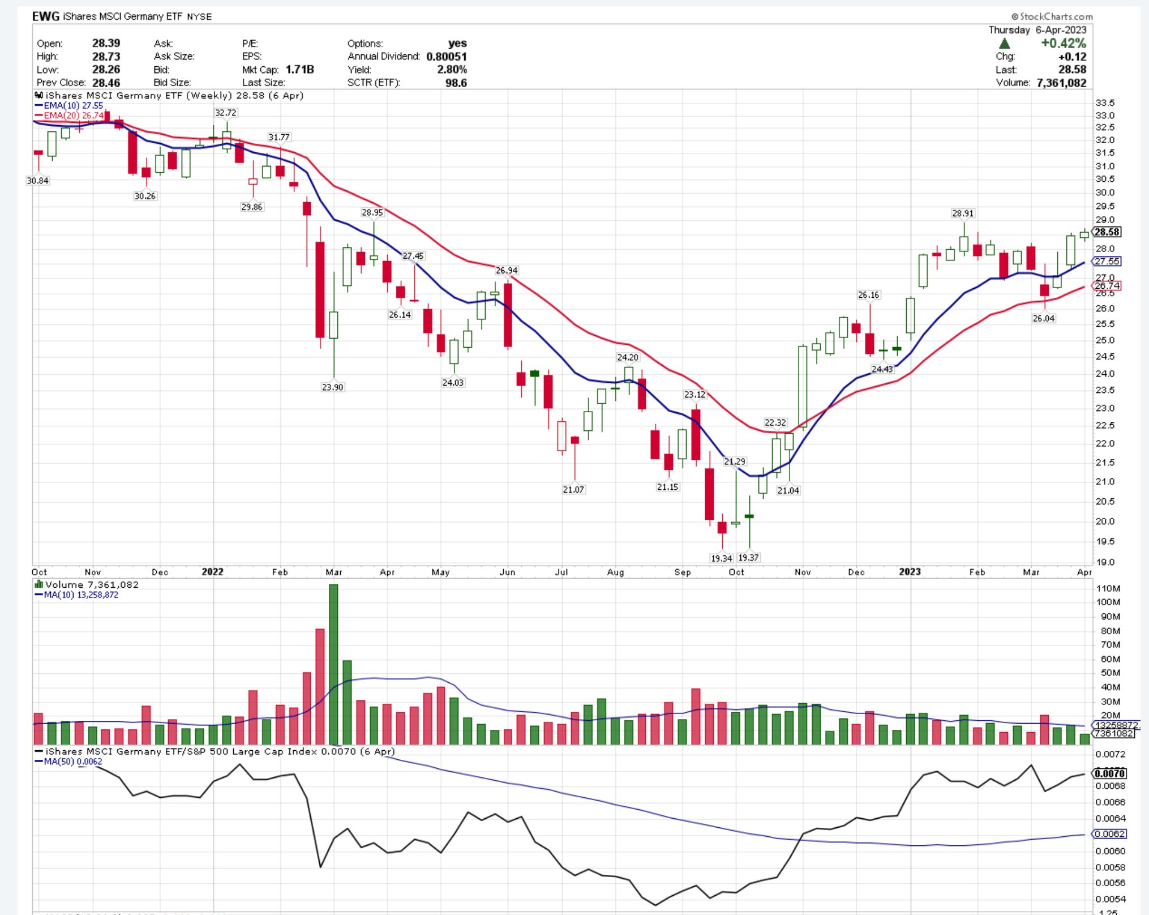Click the 0.0070 ratio value tag on axis

pyautogui.click(x=1110, y=773)
